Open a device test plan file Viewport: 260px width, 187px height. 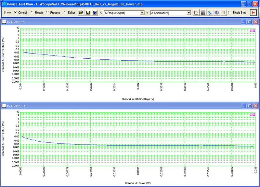click(81, 13)
